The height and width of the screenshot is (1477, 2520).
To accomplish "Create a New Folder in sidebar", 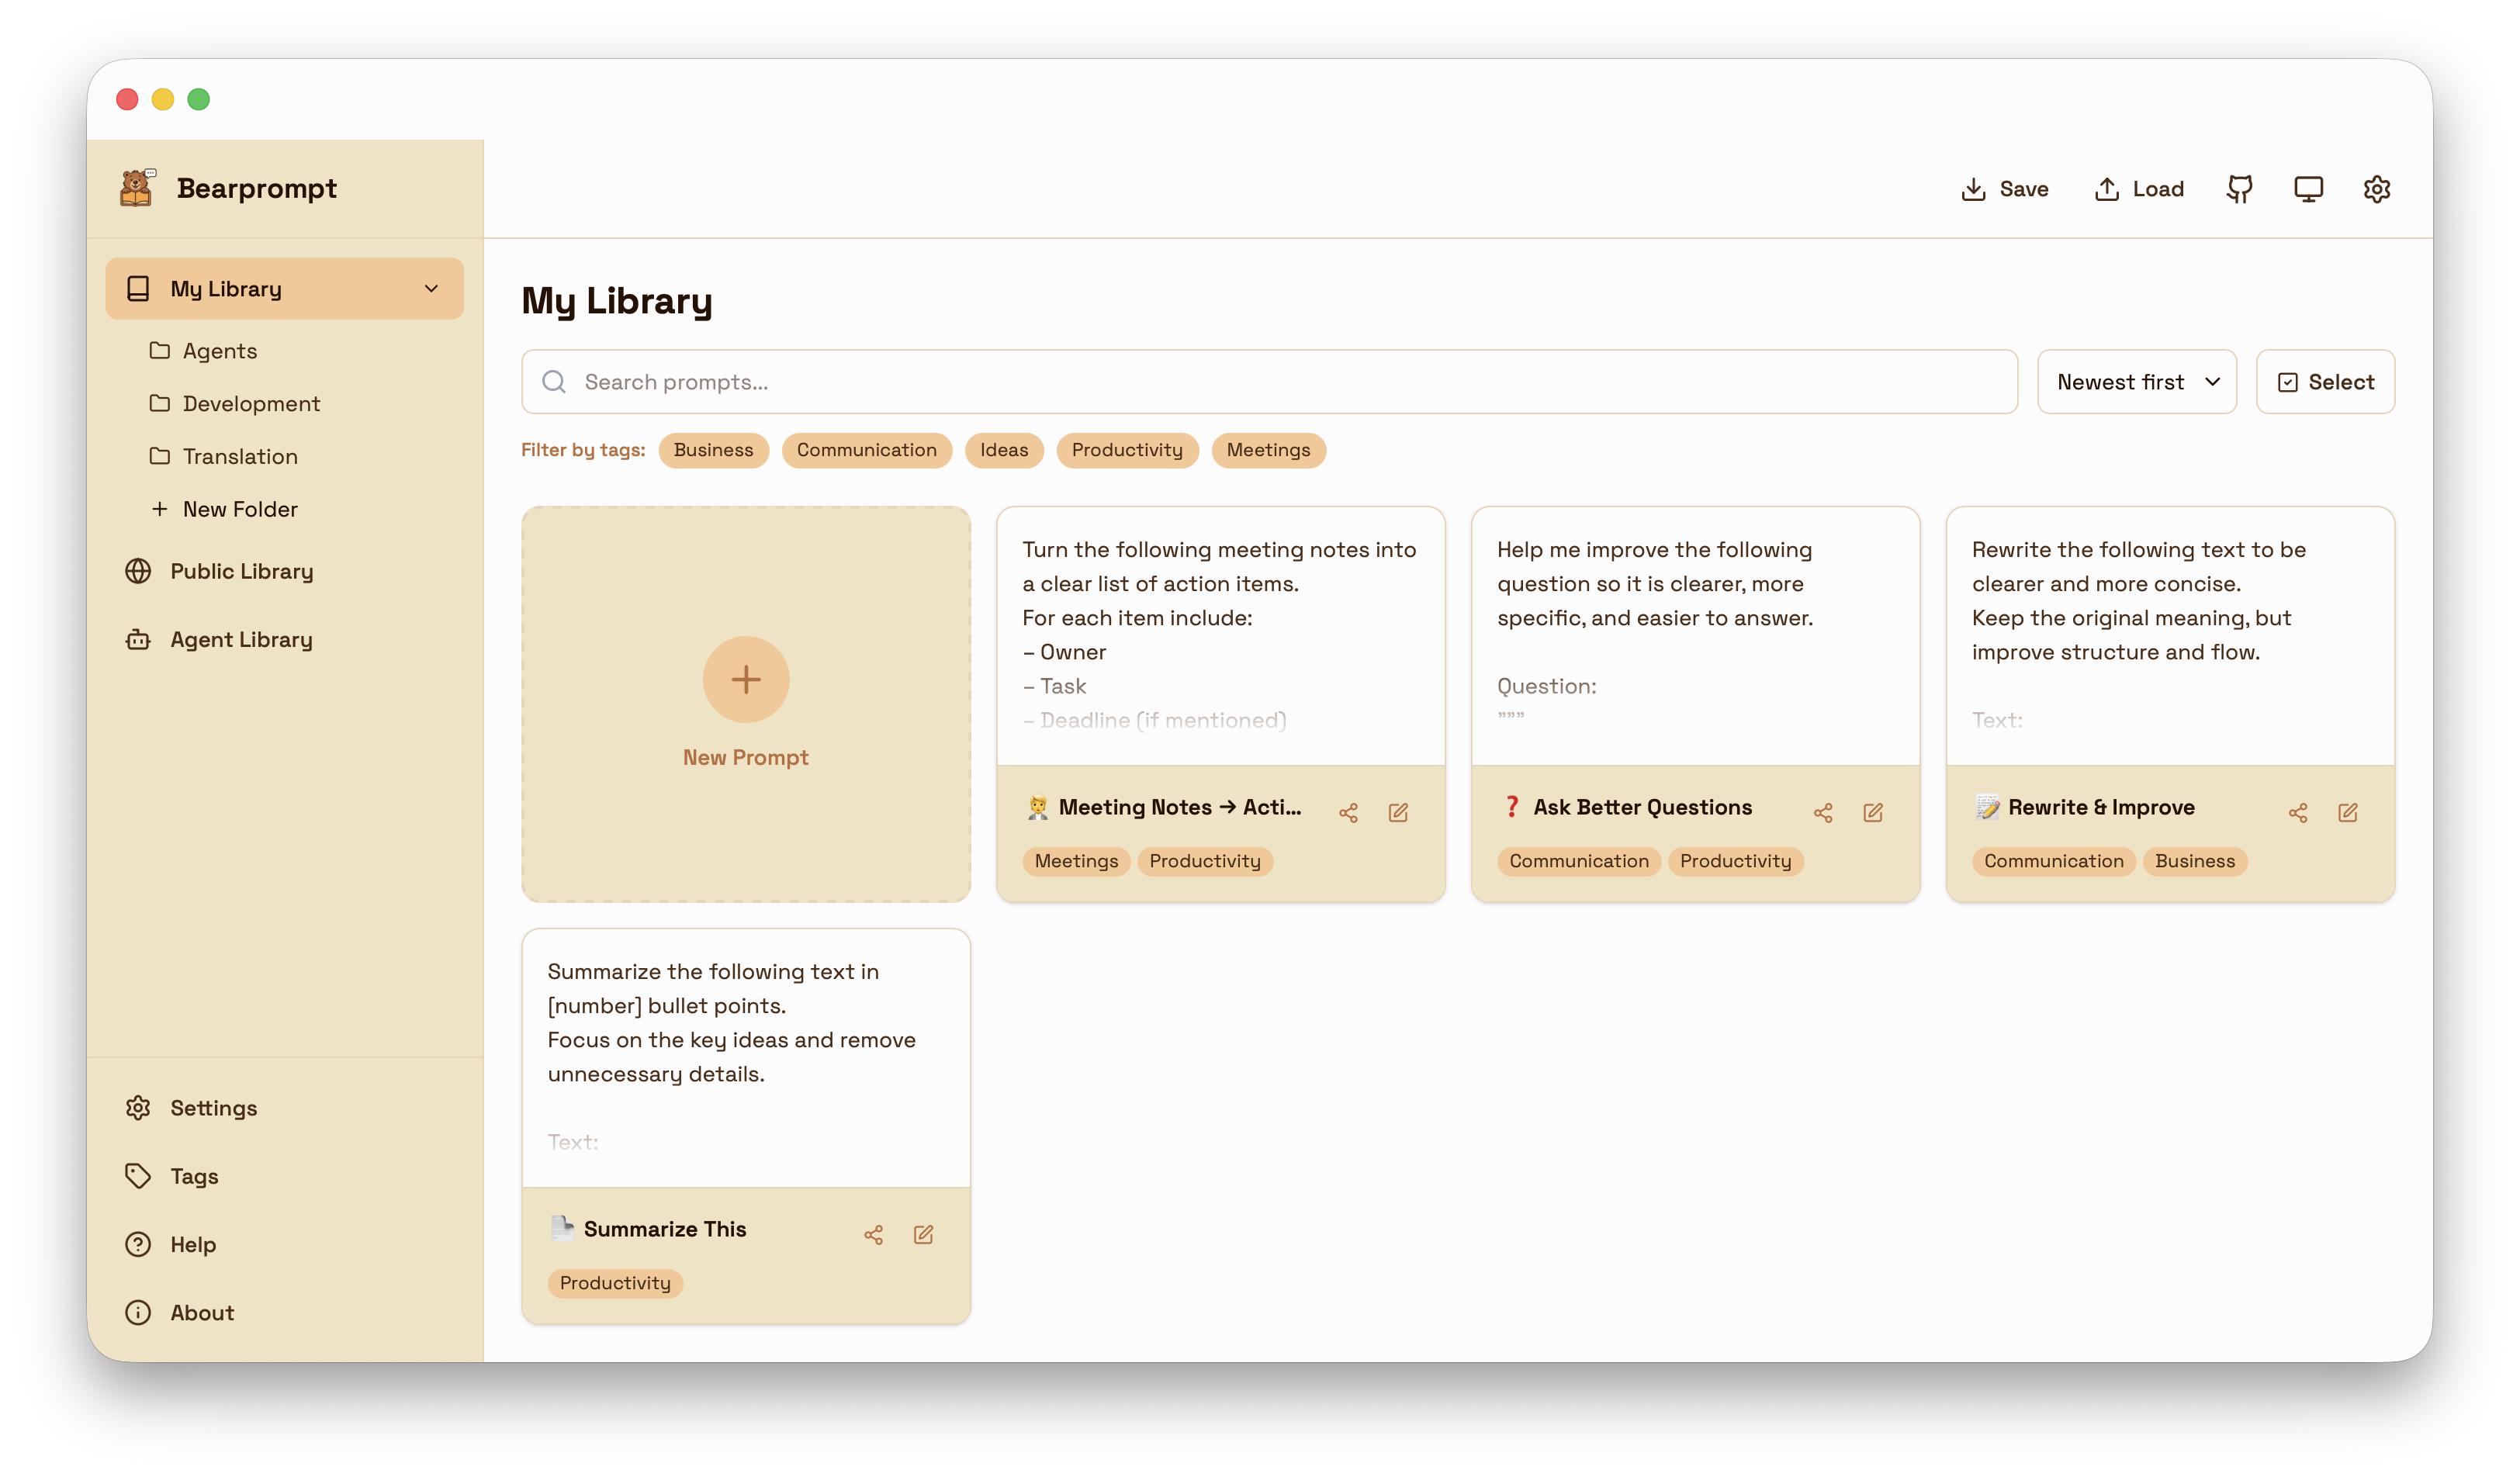I will coord(239,509).
